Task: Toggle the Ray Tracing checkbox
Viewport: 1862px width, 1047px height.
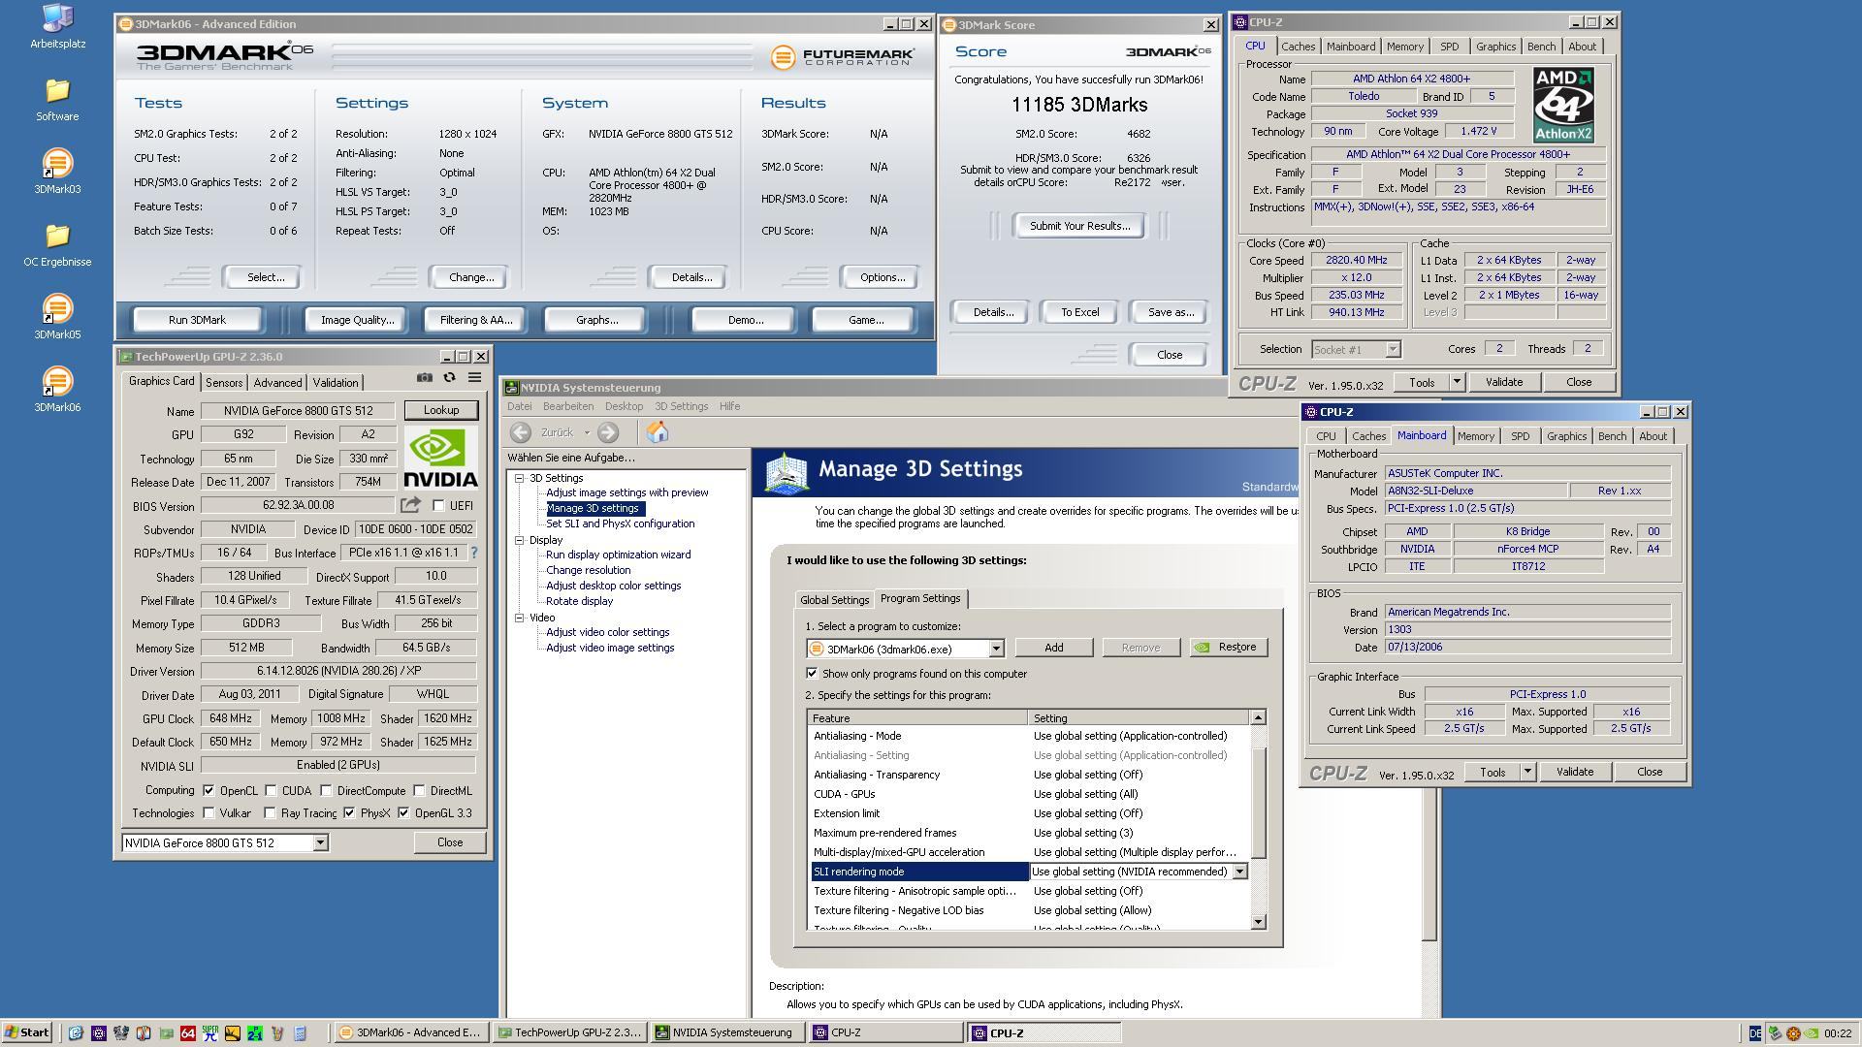Action: 270,812
